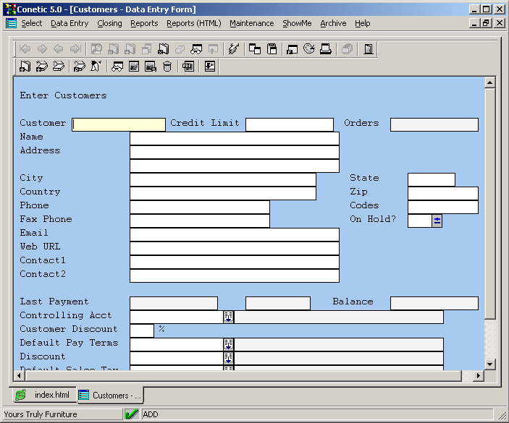Click the lightning bolt toolbar icon

click(233, 49)
